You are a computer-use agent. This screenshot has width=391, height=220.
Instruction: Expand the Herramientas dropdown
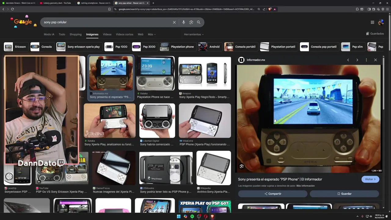click(194, 35)
